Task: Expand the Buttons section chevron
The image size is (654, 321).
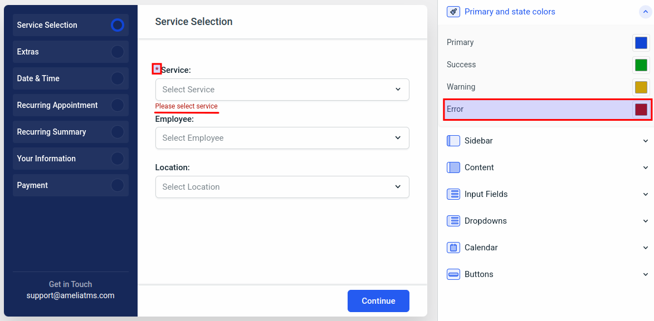Action: pos(646,274)
